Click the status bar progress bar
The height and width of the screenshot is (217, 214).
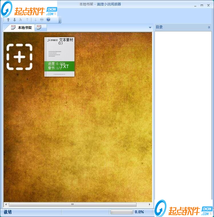click(x=122, y=212)
